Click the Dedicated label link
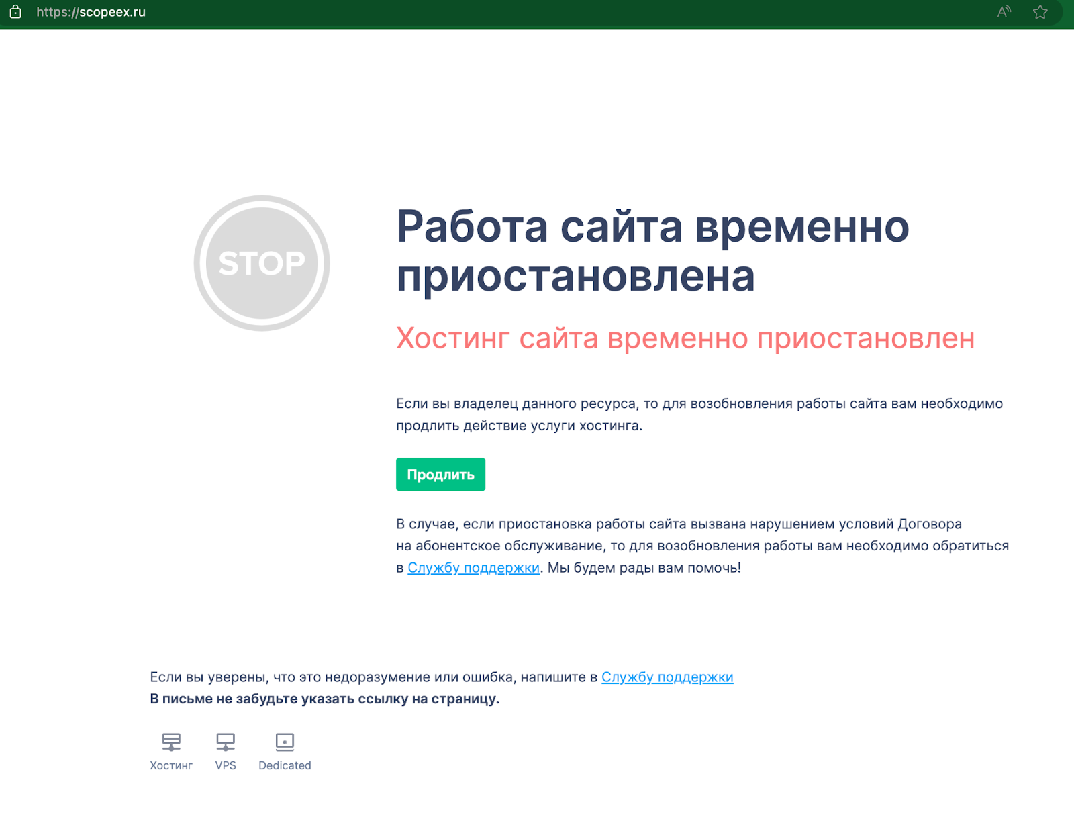Image resolution: width=1074 pixels, height=833 pixels. (285, 765)
